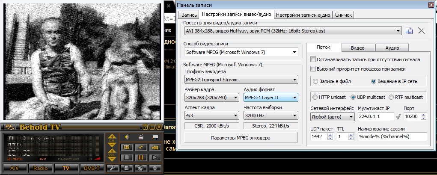Click the Мультикаст IP address field
The height and width of the screenshot is (175, 437).
point(375,116)
